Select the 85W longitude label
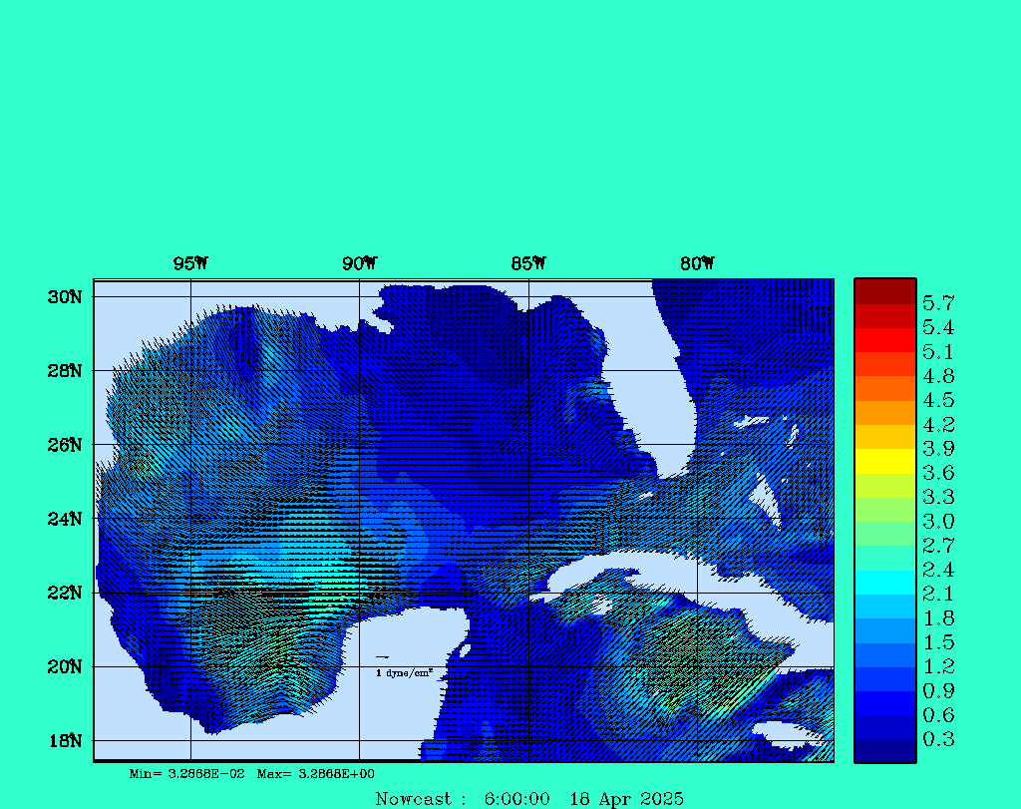 [x=528, y=263]
